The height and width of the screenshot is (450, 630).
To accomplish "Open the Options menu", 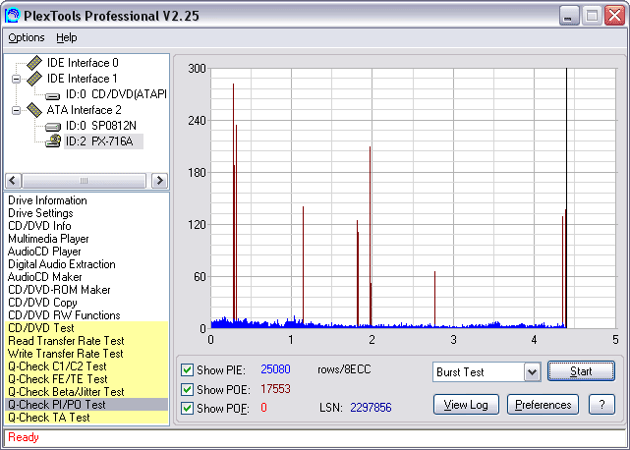I will click(27, 37).
